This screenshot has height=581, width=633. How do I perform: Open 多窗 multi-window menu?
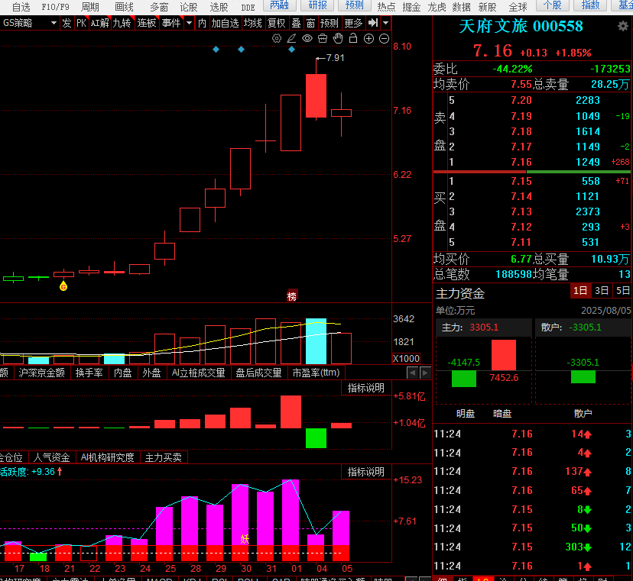click(159, 6)
